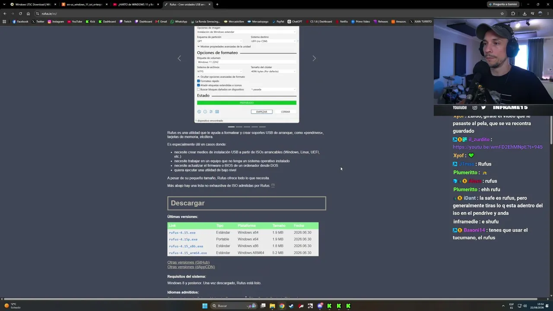
Task: Open the browser downloads panel
Action: point(524,13)
